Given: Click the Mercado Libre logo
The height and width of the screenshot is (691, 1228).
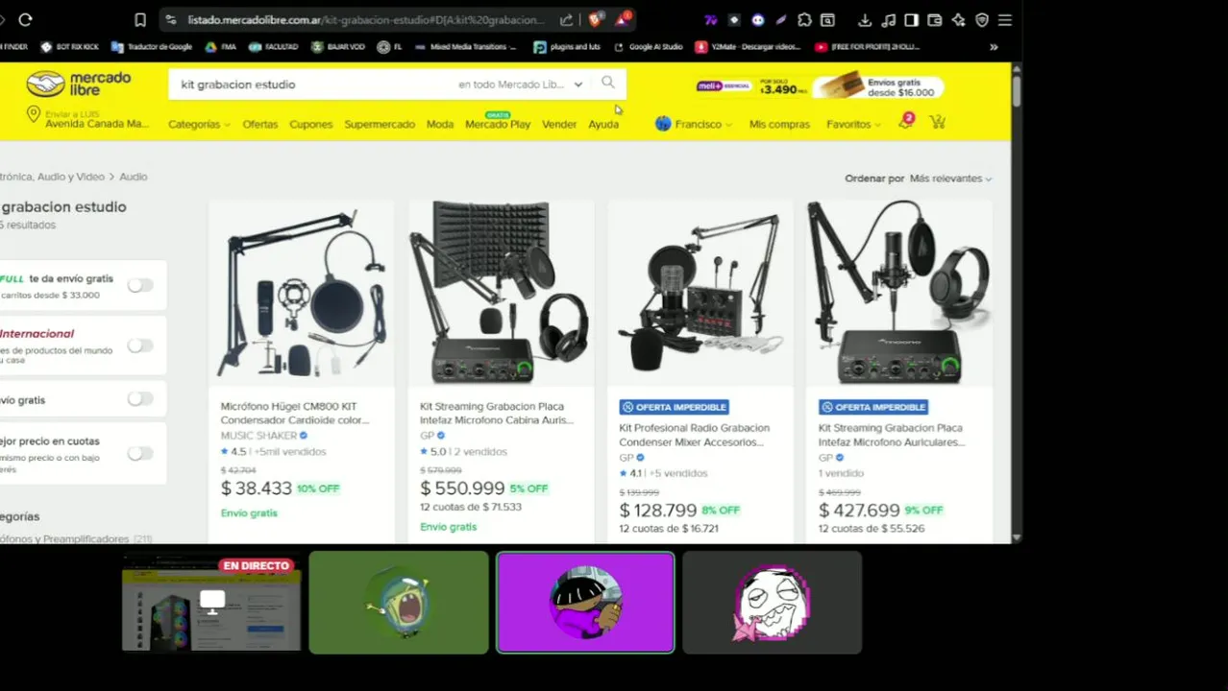Looking at the screenshot, I should [79, 84].
